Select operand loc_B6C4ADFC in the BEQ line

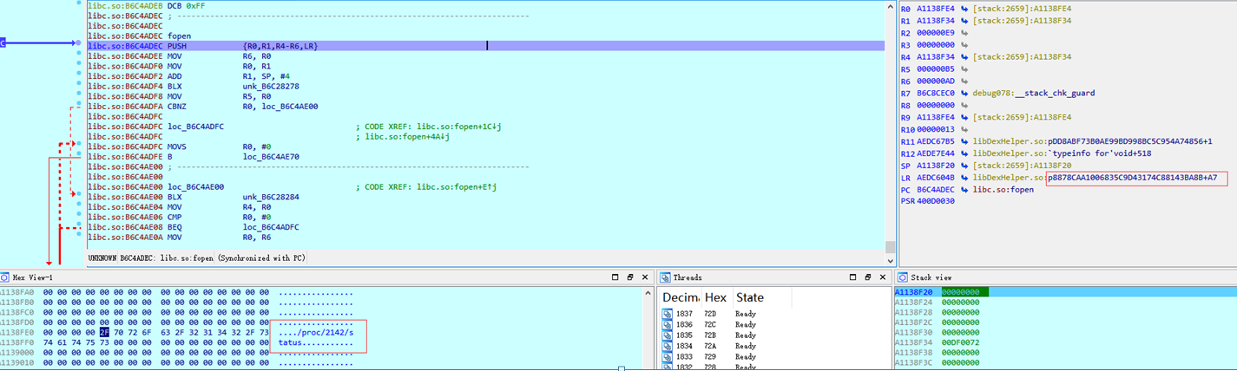pyautogui.click(x=271, y=227)
